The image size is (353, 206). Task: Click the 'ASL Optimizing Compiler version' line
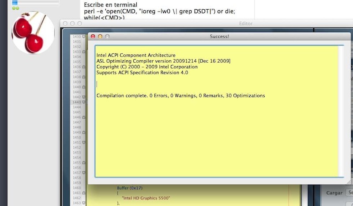(x=163, y=61)
